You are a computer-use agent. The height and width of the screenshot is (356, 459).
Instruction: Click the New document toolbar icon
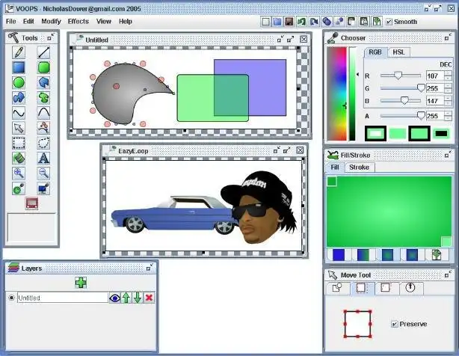point(265,22)
